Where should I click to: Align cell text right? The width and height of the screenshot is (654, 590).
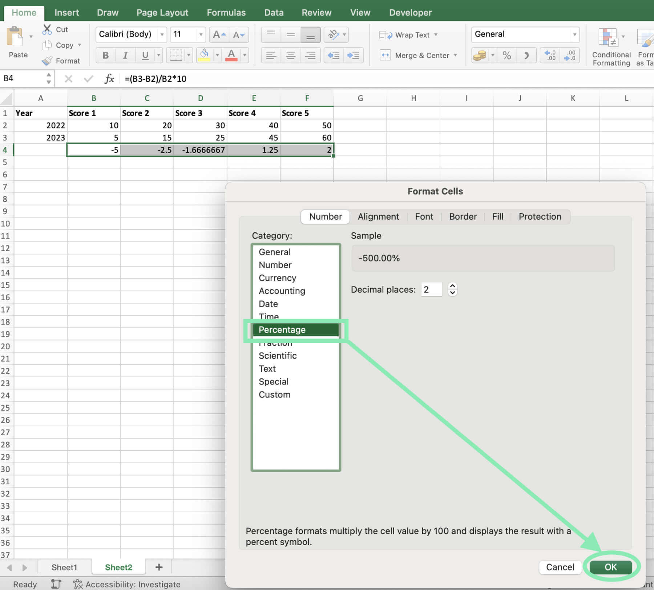(x=310, y=55)
